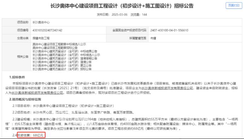This screenshot has height=139, width=244.
Task: Click the 房建市政工程 transaction category value
Action: coord(41,38)
